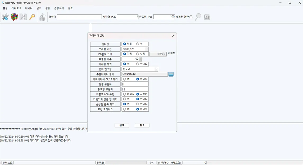The image size is (303, 165).
Task: Open the 카타로그 menu
Action: pos(16,8)
